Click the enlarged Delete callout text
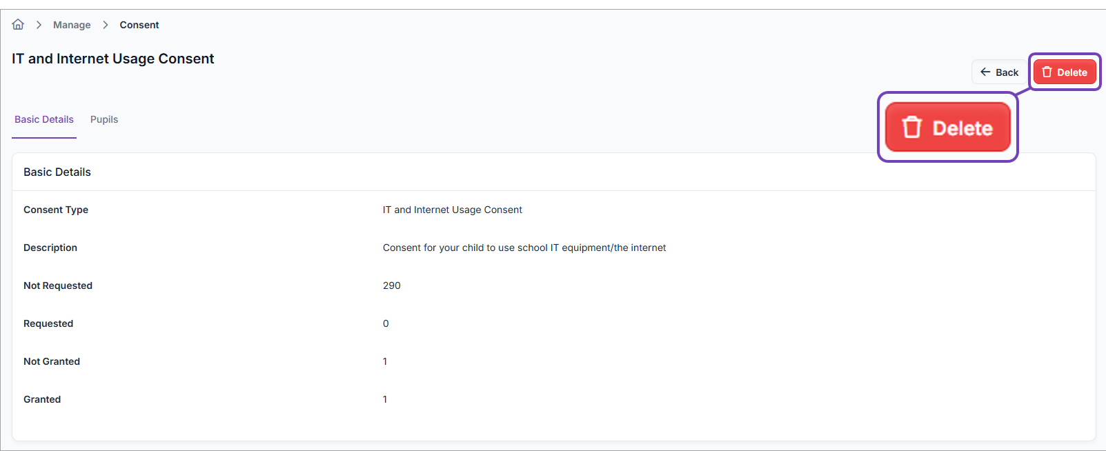Image resolution: width=1106 pixels, height=451 pixels. 962,128
